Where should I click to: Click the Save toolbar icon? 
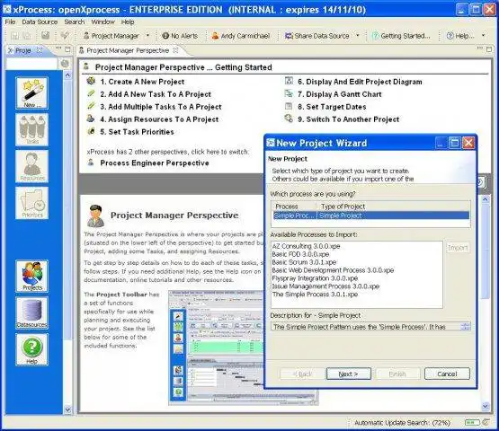click(15, 36)
